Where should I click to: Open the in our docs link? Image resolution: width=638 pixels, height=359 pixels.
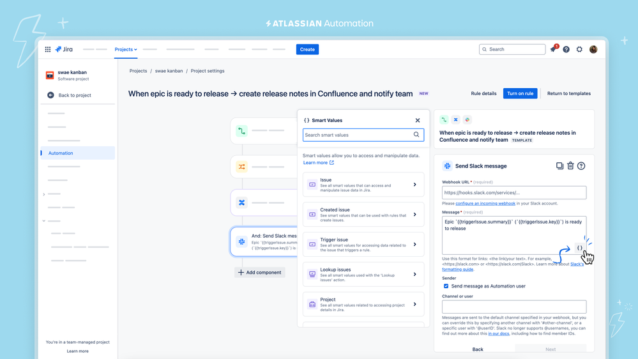click(x=498, y=333)
